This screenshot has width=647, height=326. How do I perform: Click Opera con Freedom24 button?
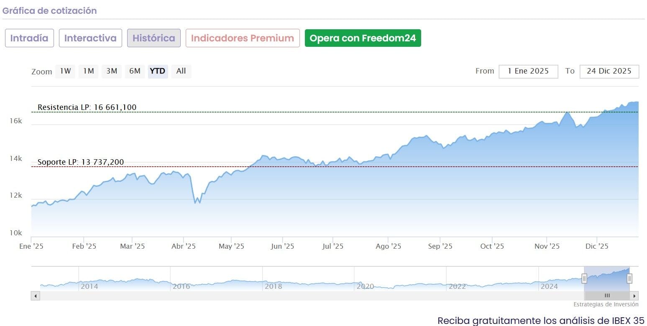pos(363,38)
